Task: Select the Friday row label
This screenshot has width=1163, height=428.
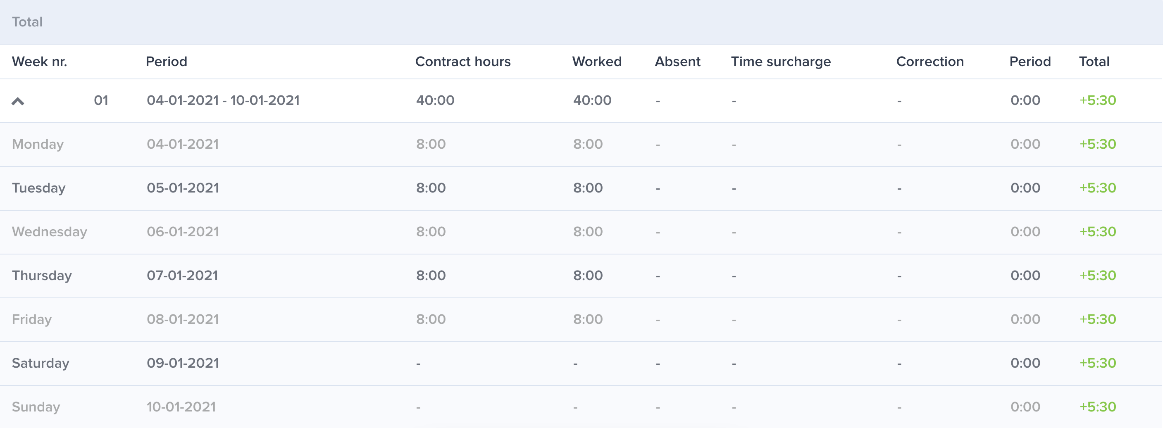Action: [x=31, y=319]
